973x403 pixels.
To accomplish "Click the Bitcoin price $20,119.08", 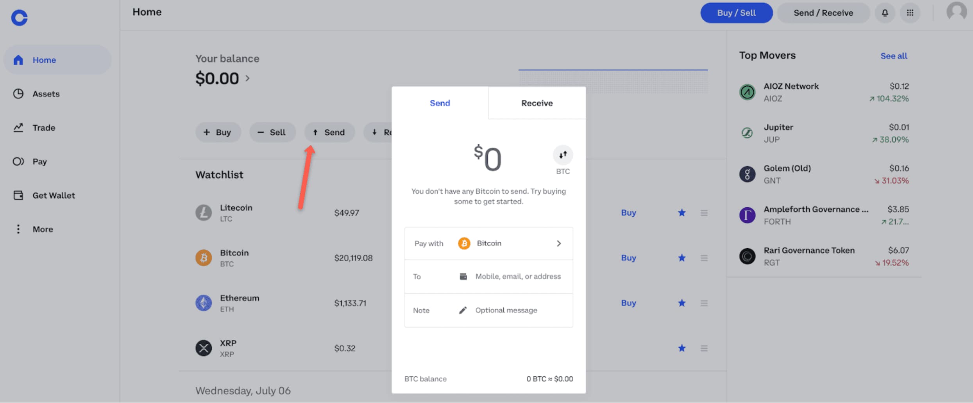I will [353, 258].
